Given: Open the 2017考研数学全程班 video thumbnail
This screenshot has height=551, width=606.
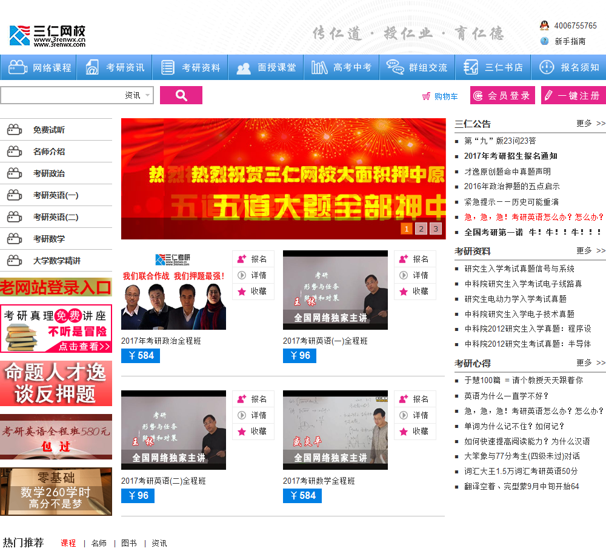Looking at the screenshot, I should [335, 430].
